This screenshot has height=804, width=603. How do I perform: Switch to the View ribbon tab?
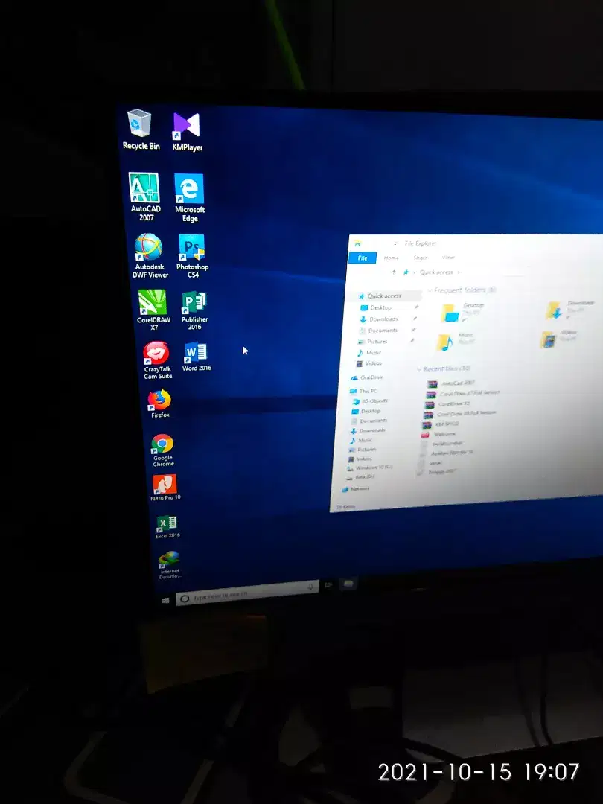tap(448, 257)
